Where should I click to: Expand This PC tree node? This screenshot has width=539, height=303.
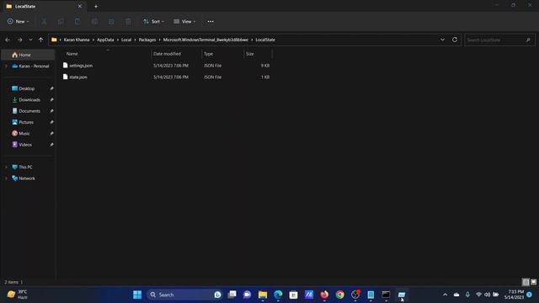click(x=6, y=167)
